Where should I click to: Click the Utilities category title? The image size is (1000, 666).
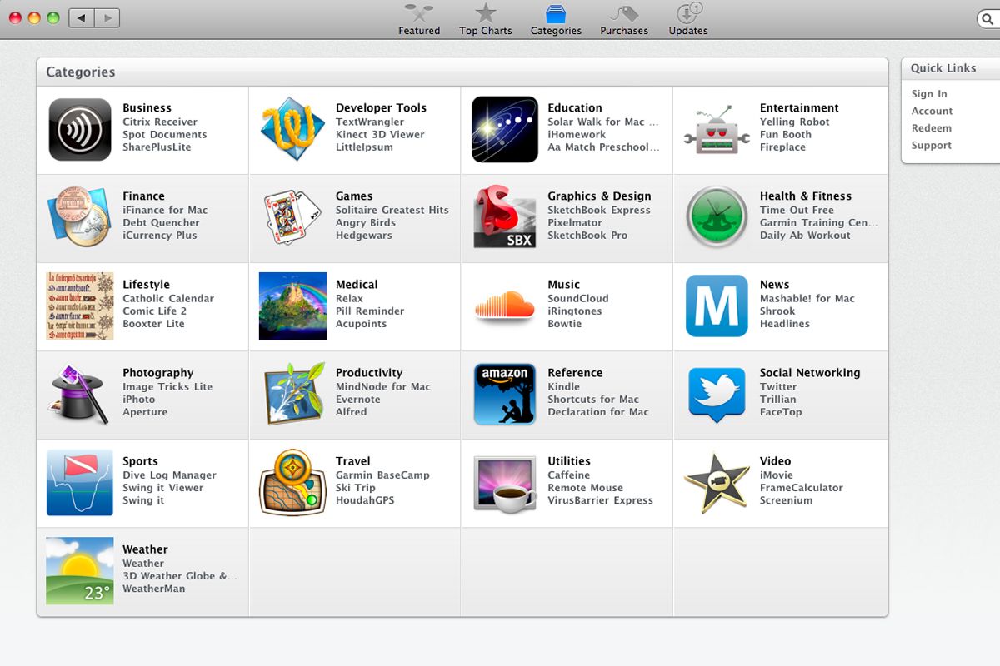(569, 461)
